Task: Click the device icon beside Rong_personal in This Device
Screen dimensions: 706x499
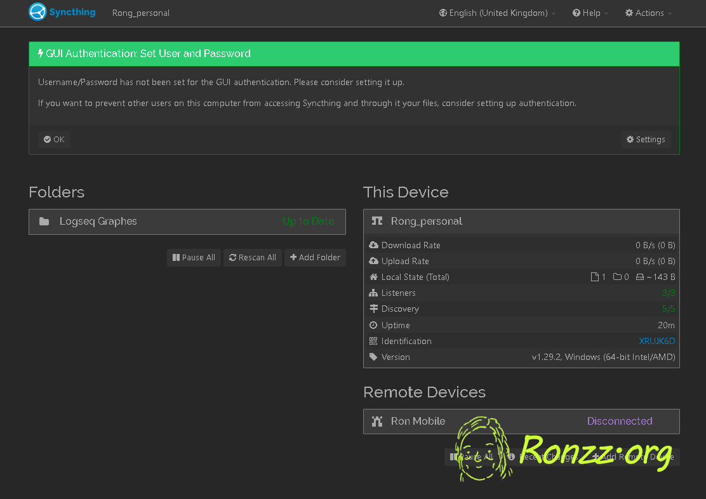Action: (x=377, y=221)
